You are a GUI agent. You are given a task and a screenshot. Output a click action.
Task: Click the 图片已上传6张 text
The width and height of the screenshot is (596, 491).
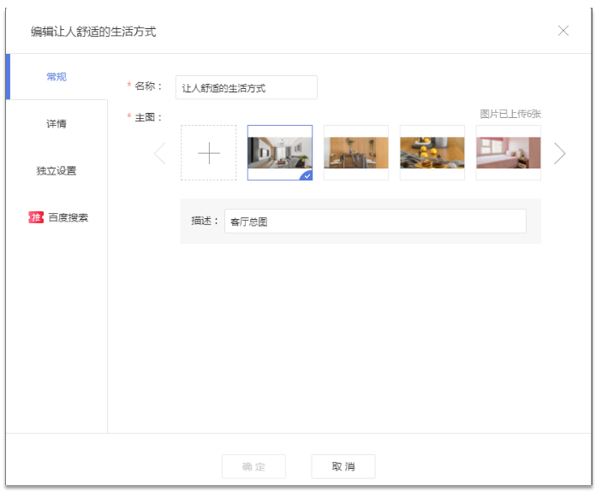click(510, 114)
